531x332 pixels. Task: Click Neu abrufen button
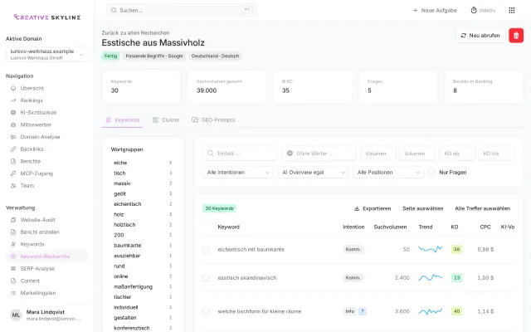(x=480, y=36)
